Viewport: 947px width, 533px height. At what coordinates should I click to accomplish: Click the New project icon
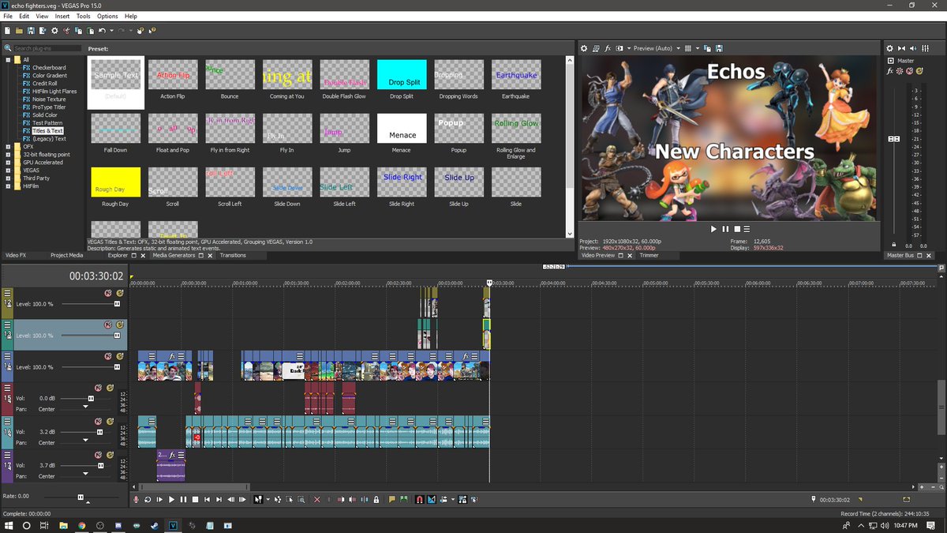tap(7, 31)
